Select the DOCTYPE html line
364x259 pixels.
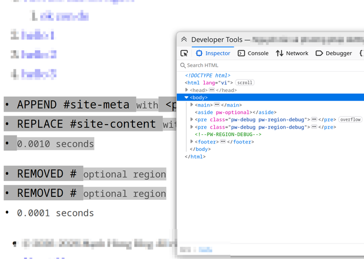click(x=208, y=76)
